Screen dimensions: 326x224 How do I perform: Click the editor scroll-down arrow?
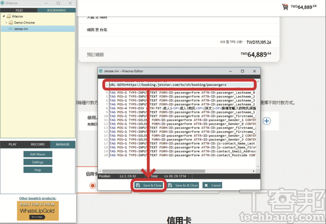pyautogui.click(x=258, y=166)
